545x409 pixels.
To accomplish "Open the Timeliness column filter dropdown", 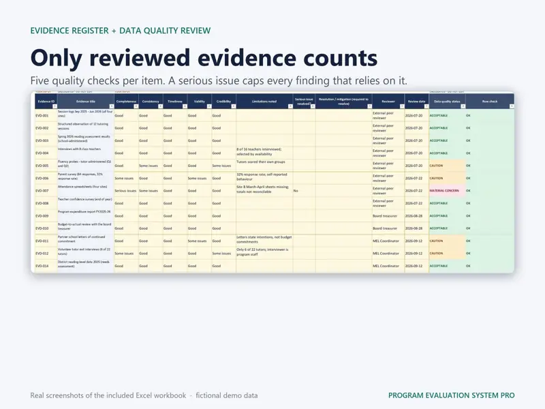I will (185, 106).
